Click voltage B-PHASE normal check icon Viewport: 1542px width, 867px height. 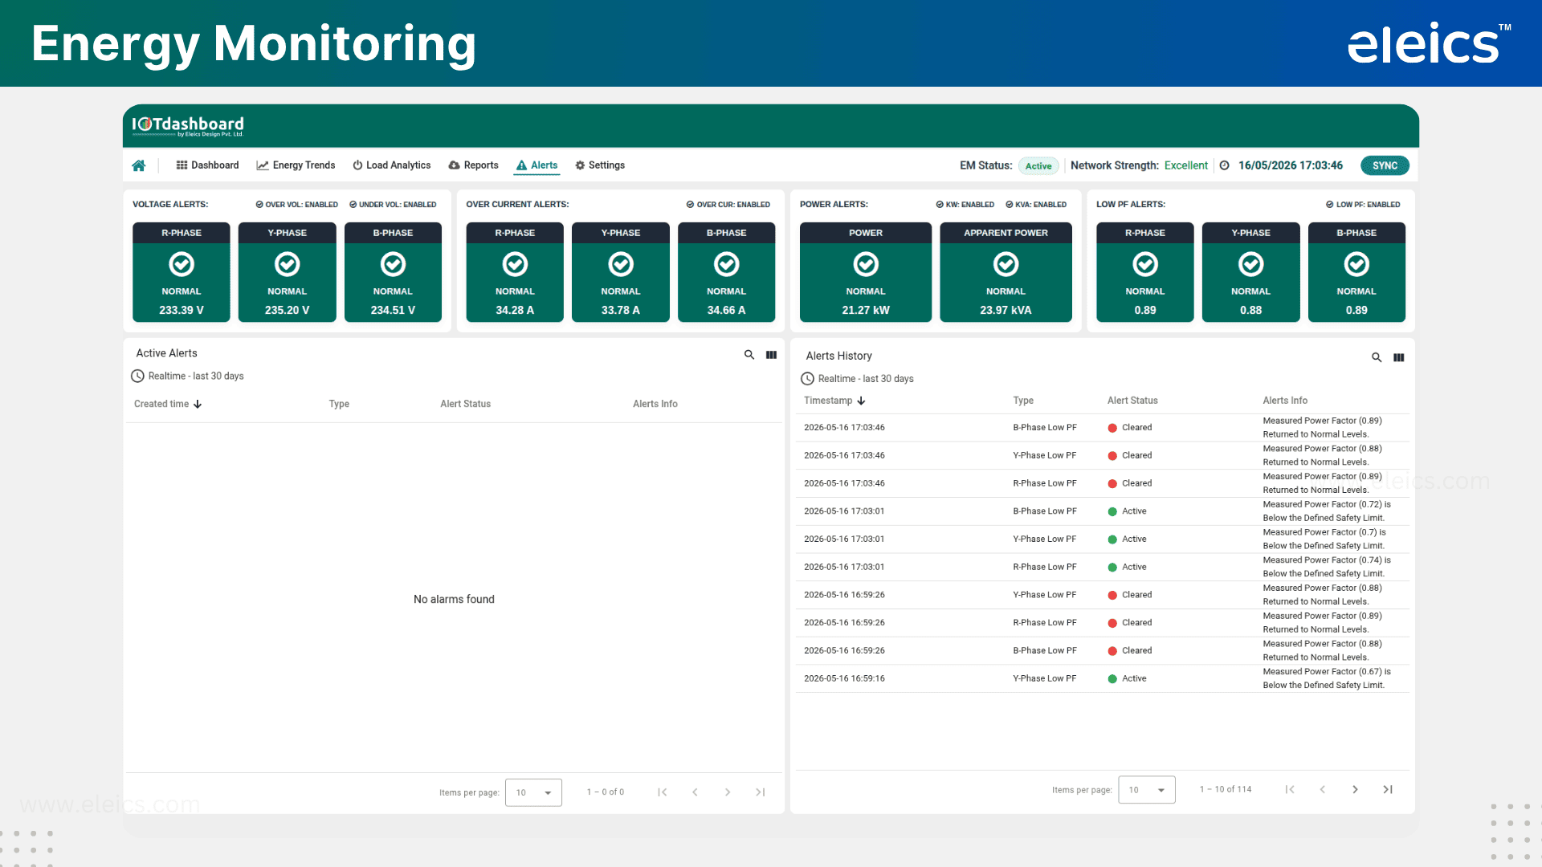coord(393,264)
